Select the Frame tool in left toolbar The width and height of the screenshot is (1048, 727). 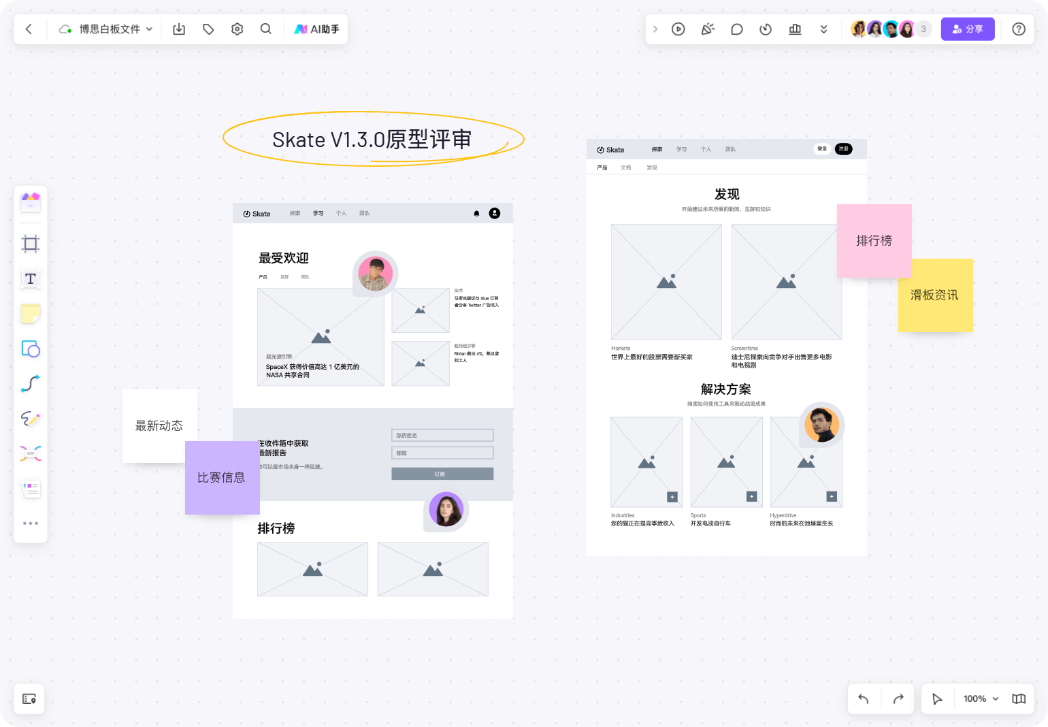(x=31, y=244)
